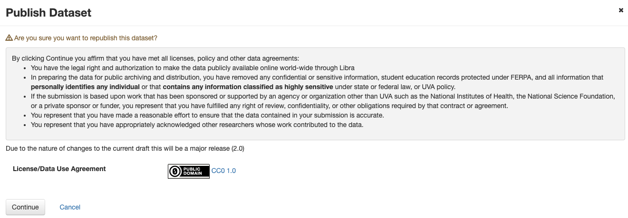Image resolution: width=628 pixels, height=218 pixels.
Task: Click the Publish Dataset heading
Action: (48, 13)
